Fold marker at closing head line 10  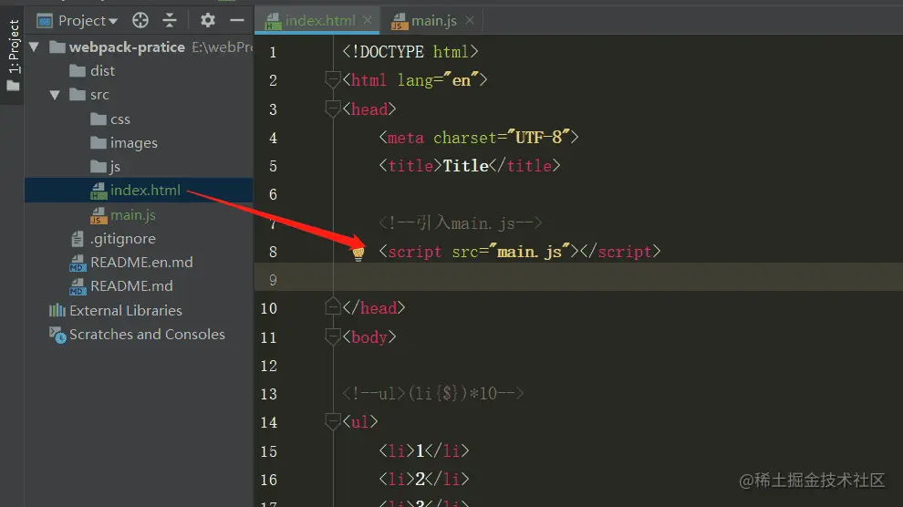pyautogui.click(x=332, y=307)
